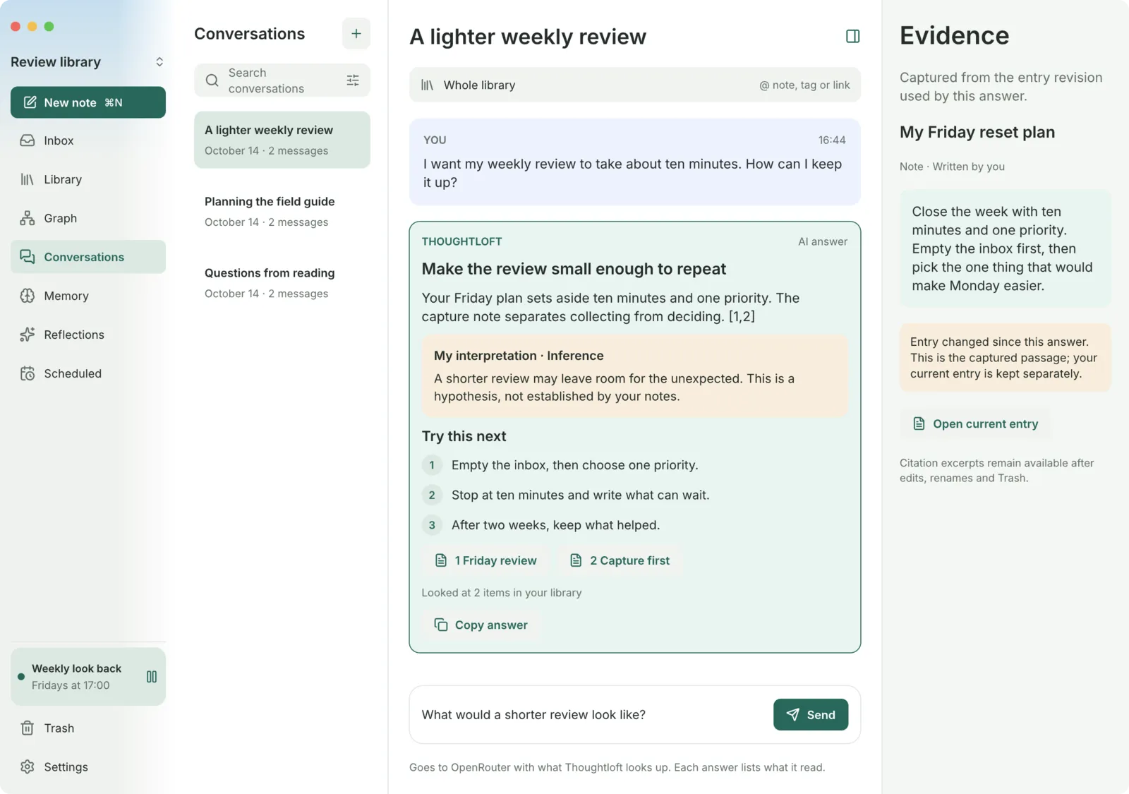Viewport: 1129px width, 794px height.
Task: Click the Settings gear icon
Action: pyautogui.click(x=28, y=766)
